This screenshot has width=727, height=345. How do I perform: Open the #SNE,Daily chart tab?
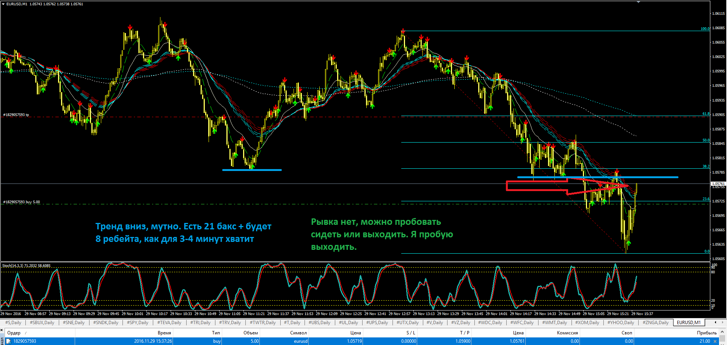[x=74, y=323]
